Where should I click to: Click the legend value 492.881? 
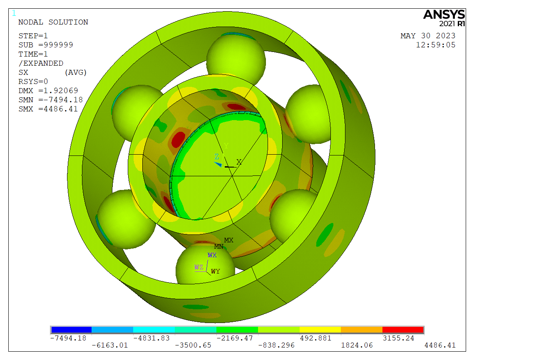[315, 338]
